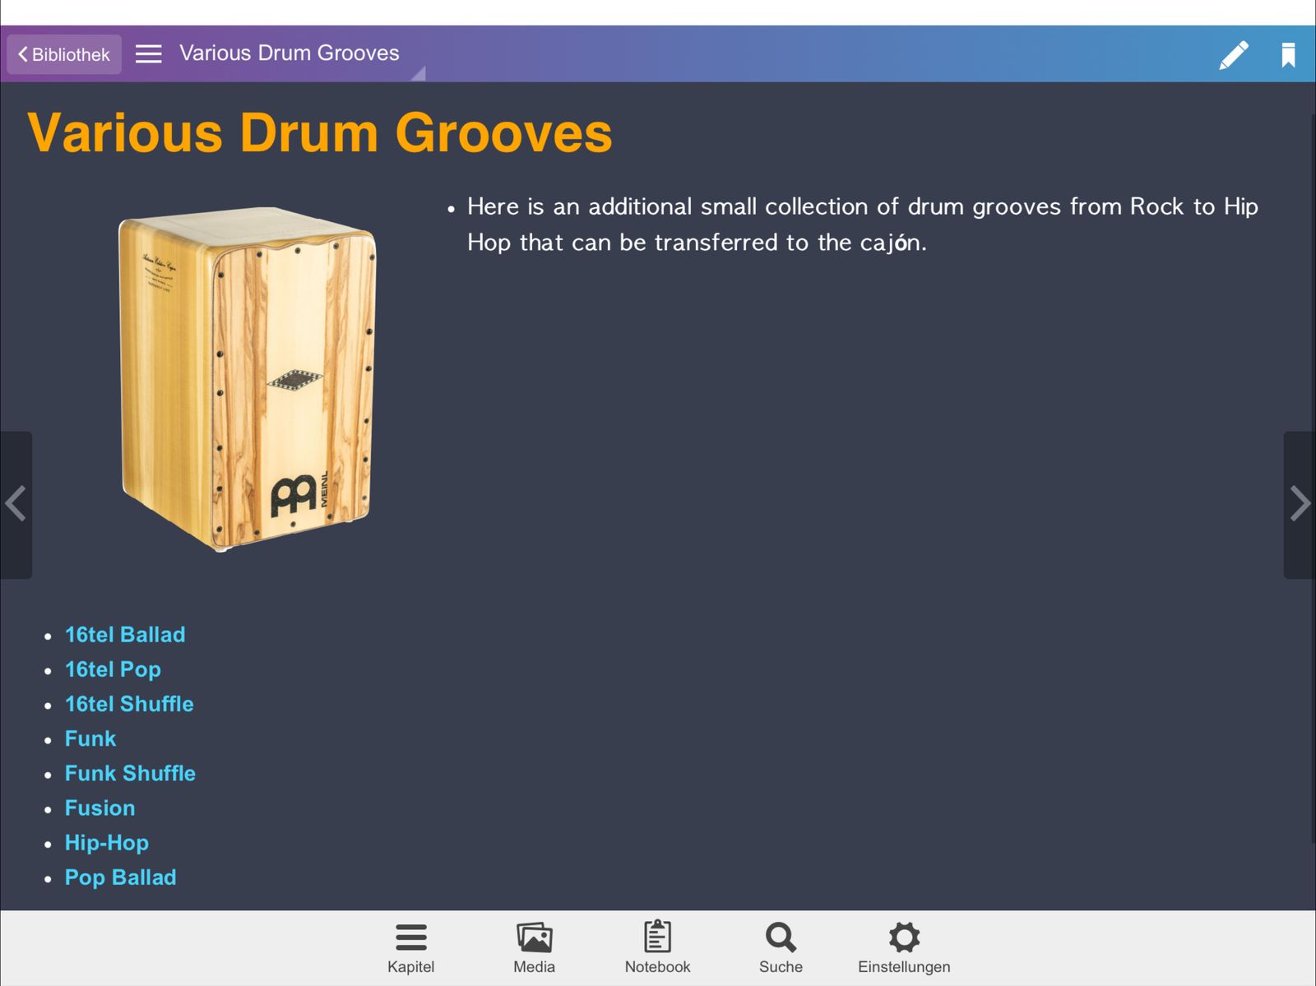Open Einstellungen settings
Viewport: 1316px width, 986px height.
[x=904, y=947]
